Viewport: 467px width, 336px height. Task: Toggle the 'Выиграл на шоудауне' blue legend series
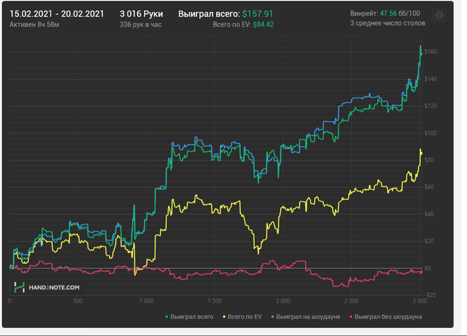306,317
